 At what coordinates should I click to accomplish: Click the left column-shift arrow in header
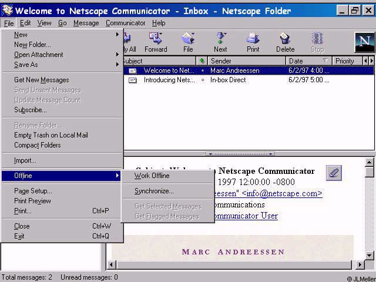(x=365, y=61)
